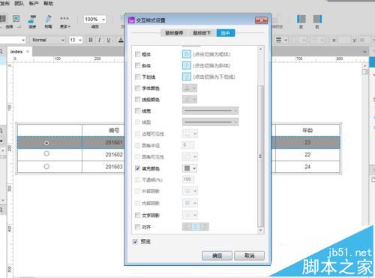
Task: Click the gray fill color swatch
Action: (x=187, y=168)
